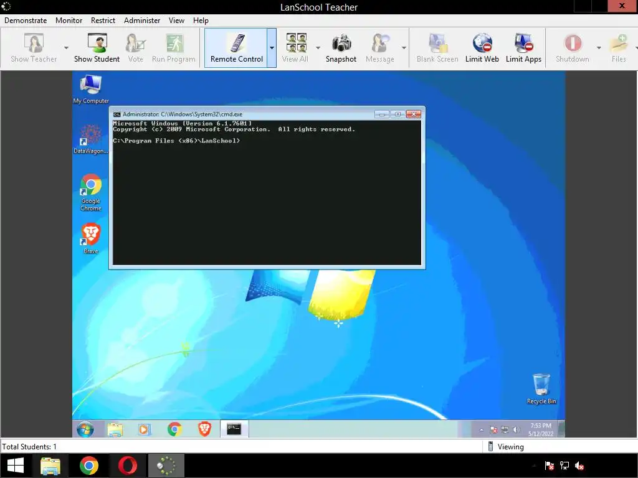This screenshot has width=638, height=478.
Task: Select Google Chrome shortcut on student desktop
Action: pyautogui.click(x=91, y=192)
